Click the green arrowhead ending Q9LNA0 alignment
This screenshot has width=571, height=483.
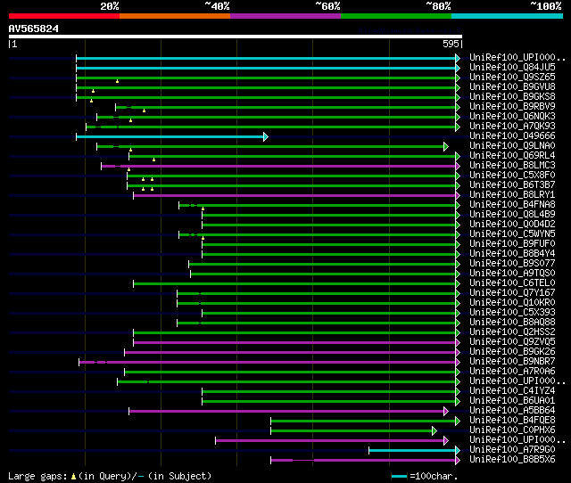(x=446, y=146)
